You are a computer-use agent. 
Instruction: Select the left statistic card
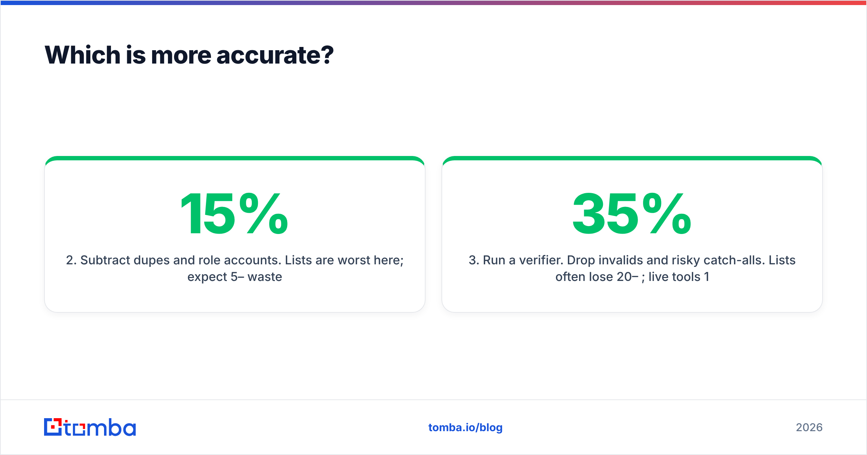point(234,234)
